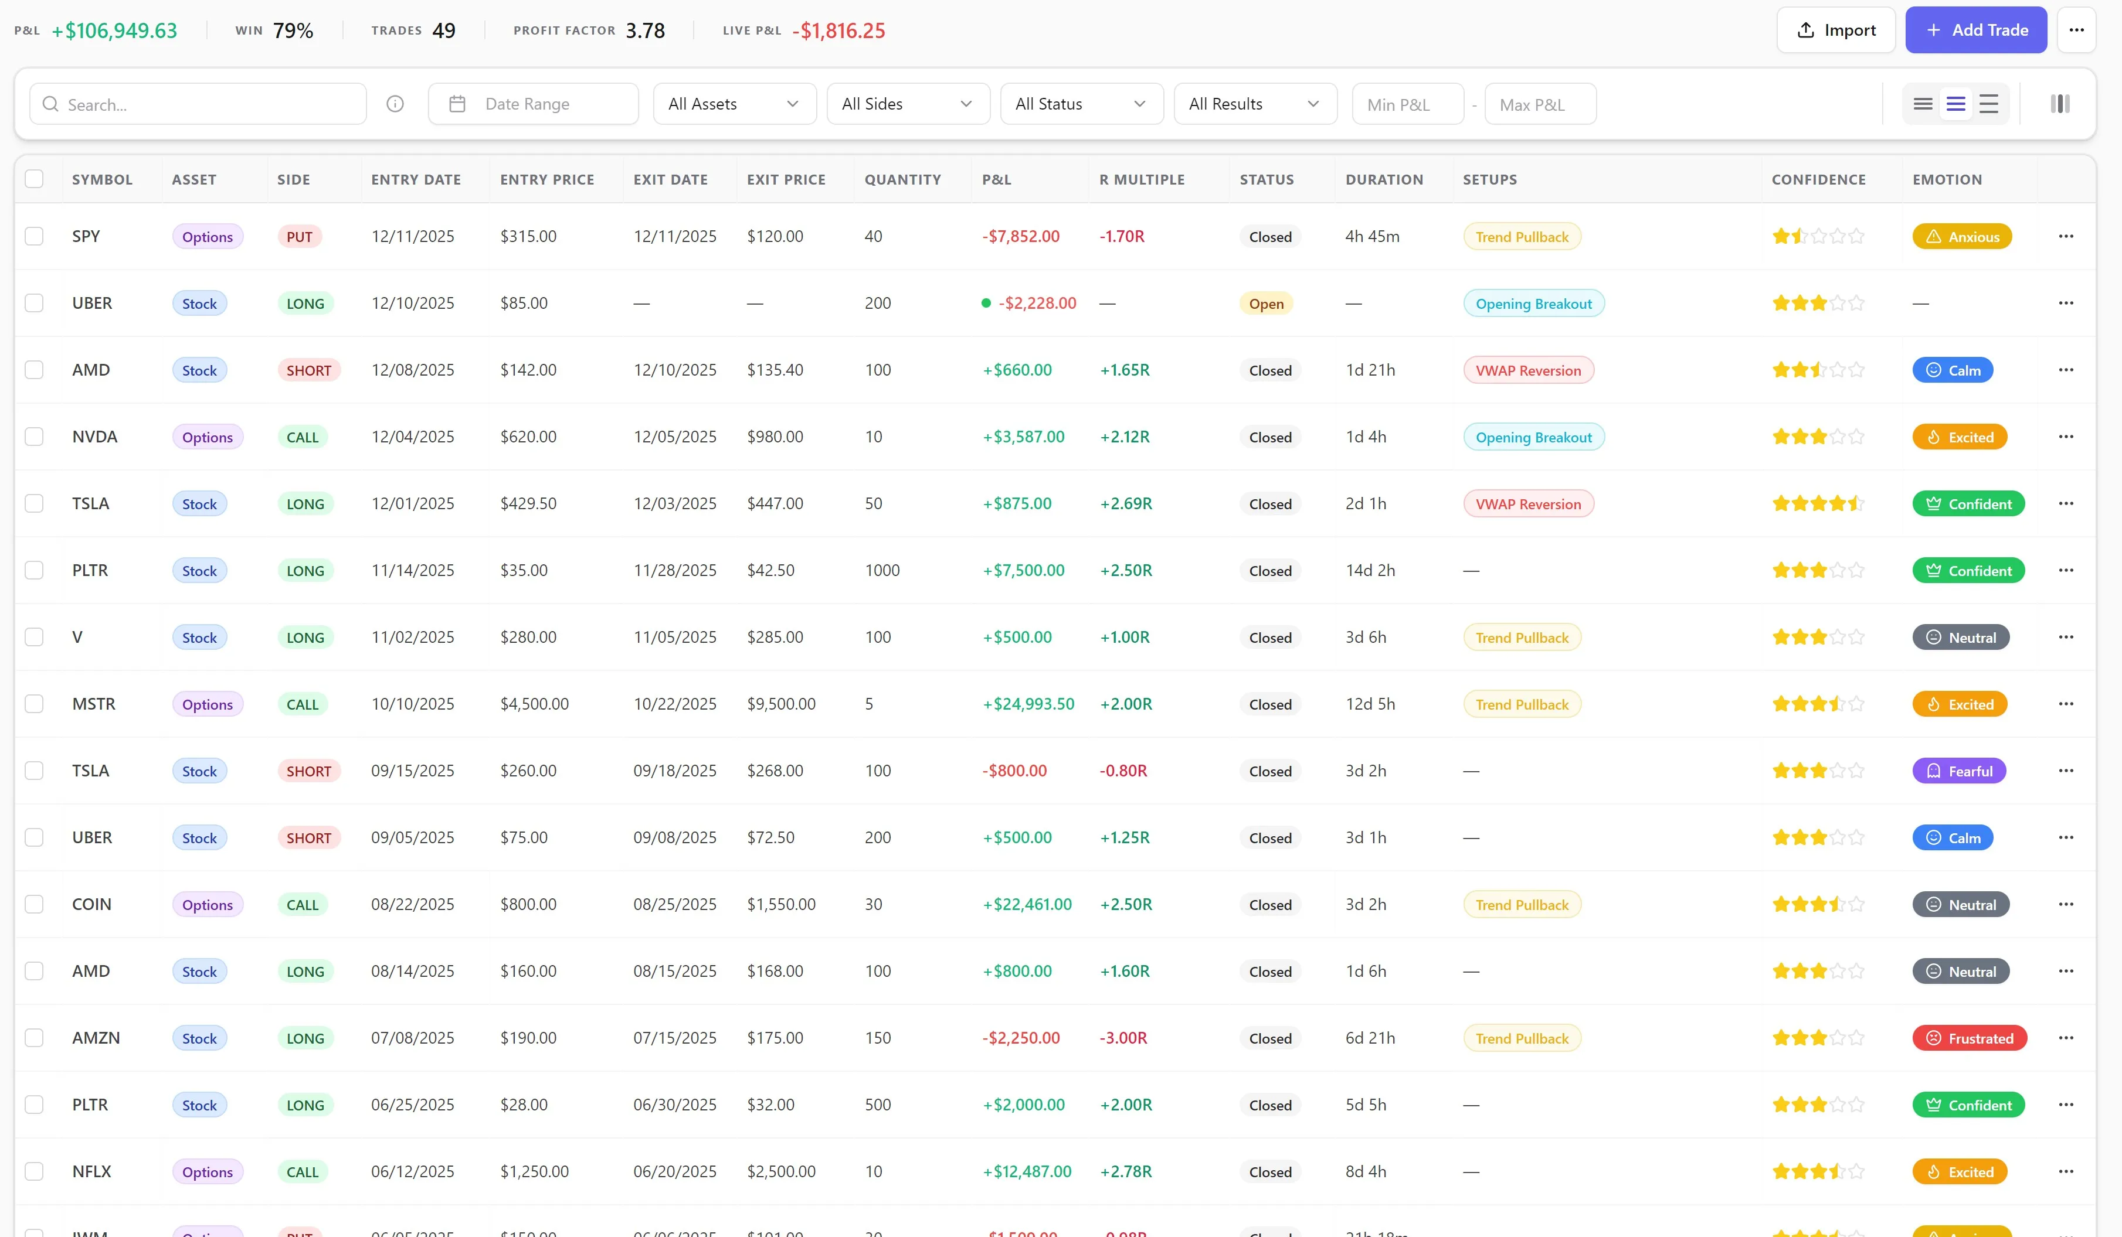Click the Anxious emotion badge on SPY
Image resolution: width=2122 pixels, height=1237 pixels.
click(1961, 237)
